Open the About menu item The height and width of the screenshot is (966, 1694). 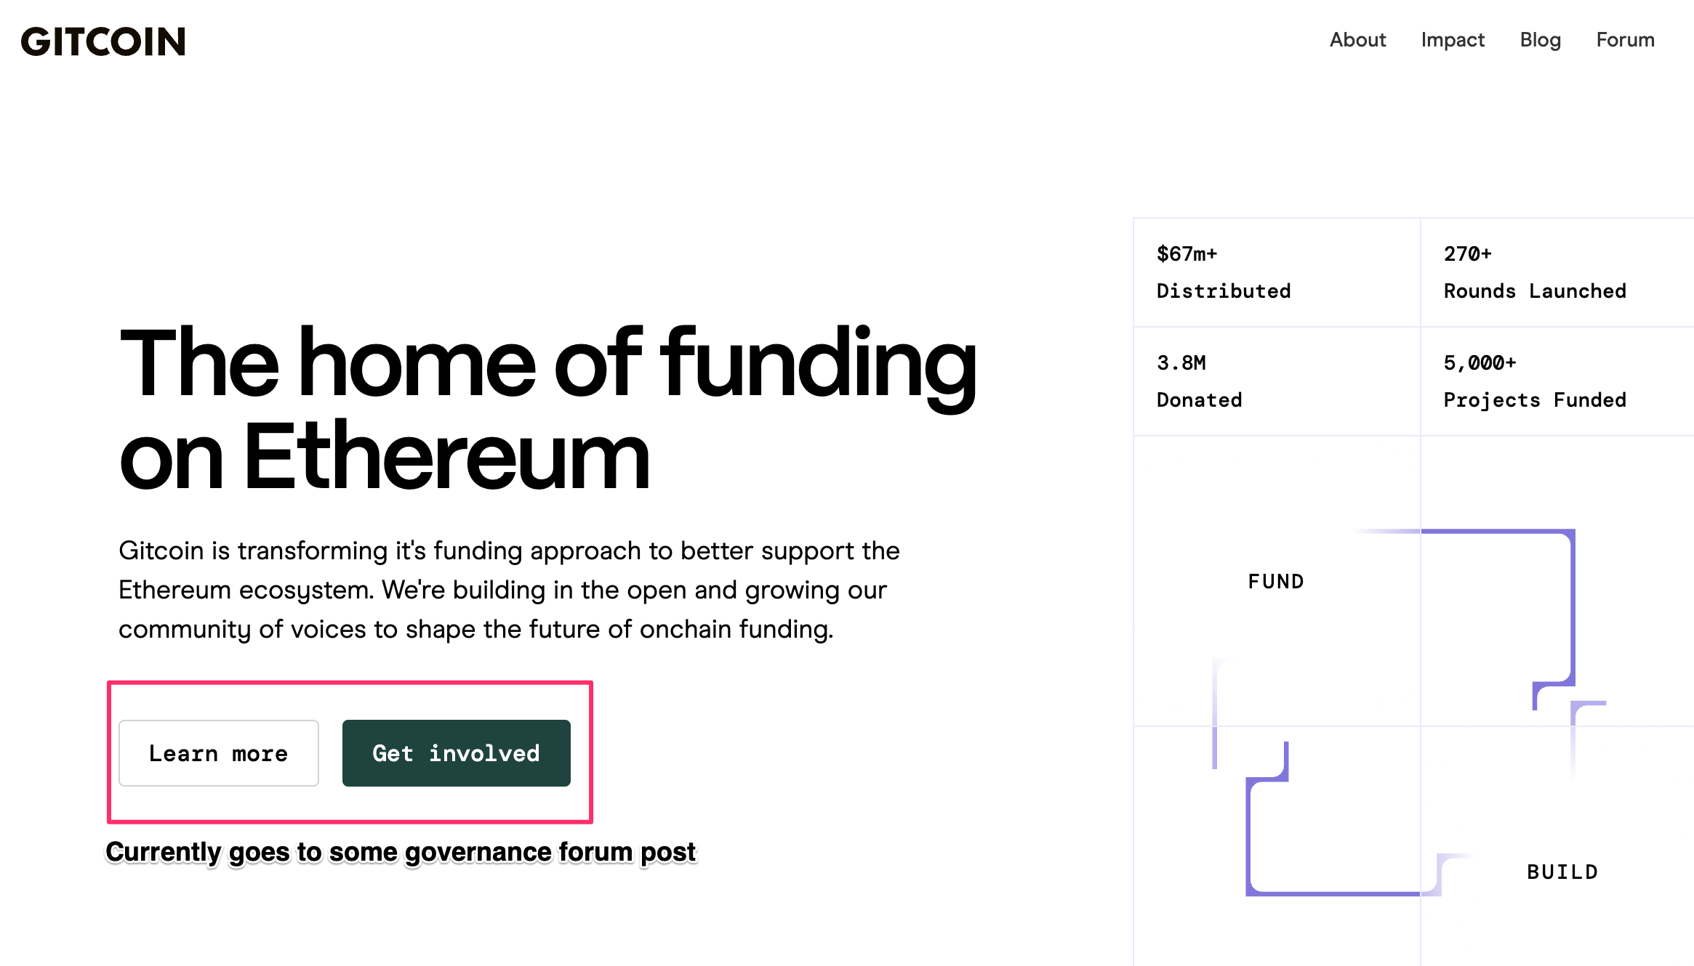[x=1357, y=40]
